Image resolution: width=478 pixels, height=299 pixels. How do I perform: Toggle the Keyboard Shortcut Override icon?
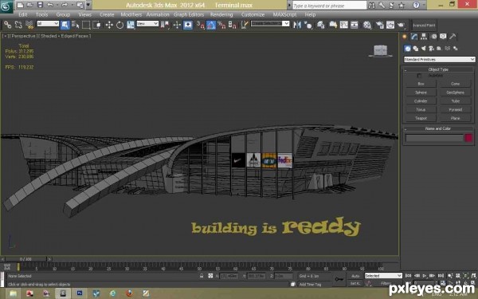188,25
